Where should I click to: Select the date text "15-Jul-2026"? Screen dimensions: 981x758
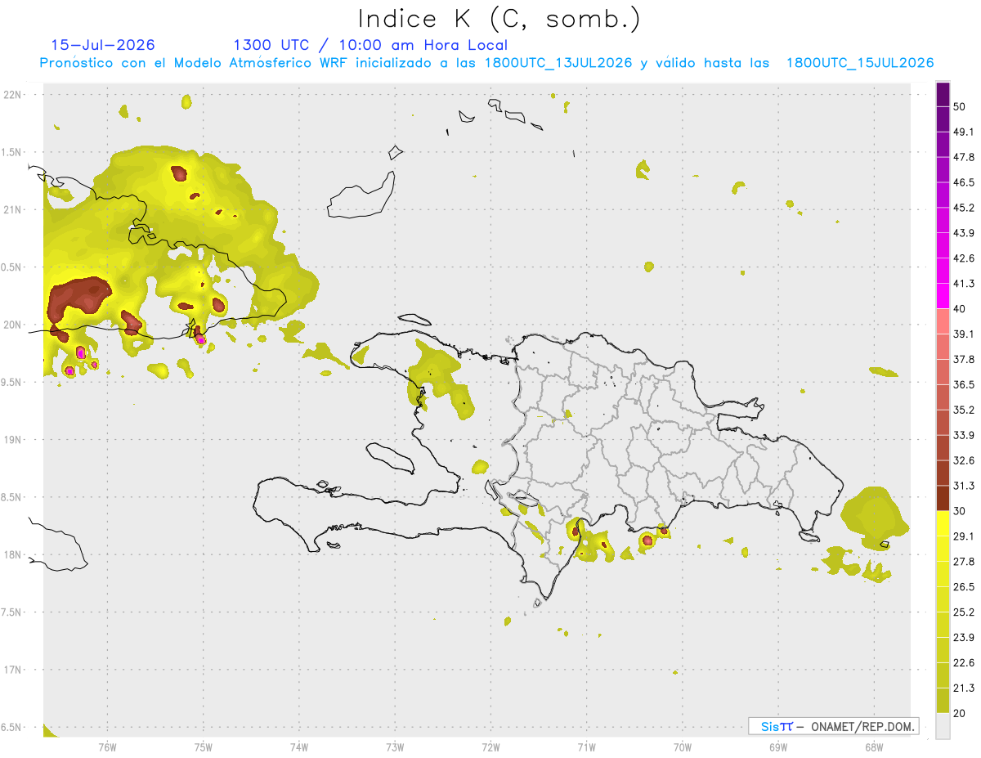coord(103,45)
